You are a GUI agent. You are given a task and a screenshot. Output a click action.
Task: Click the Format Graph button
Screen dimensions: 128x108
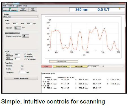[x=61, y=66]
